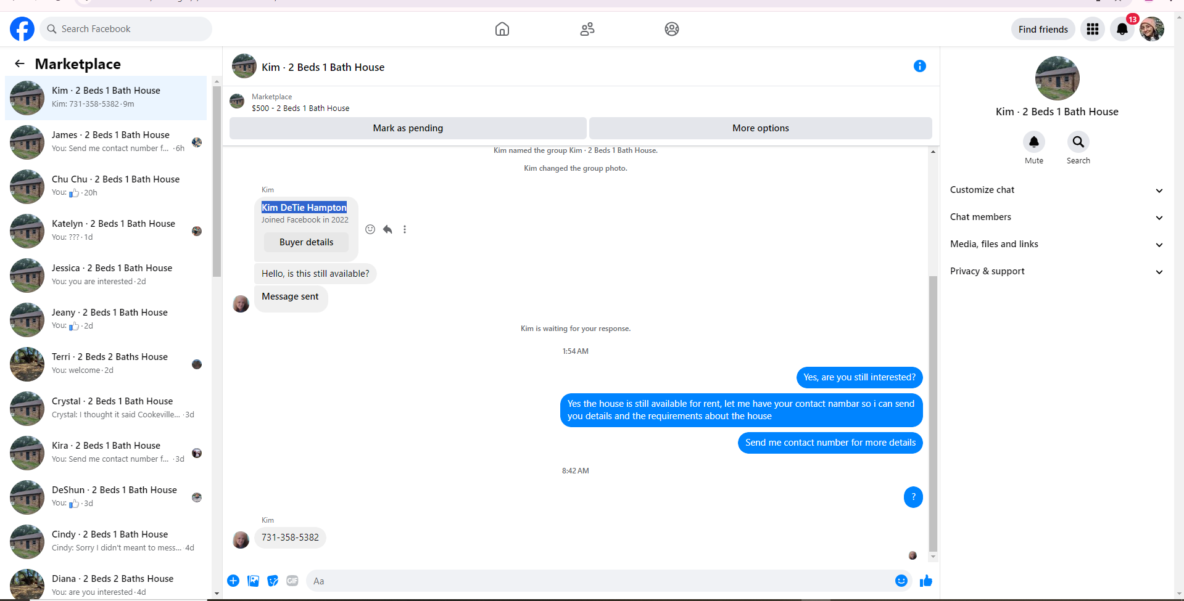Viewport: 1184px width, 601px height.
Task: Click 'Hello, is this still available?' message
Action: tap(315, 274)
